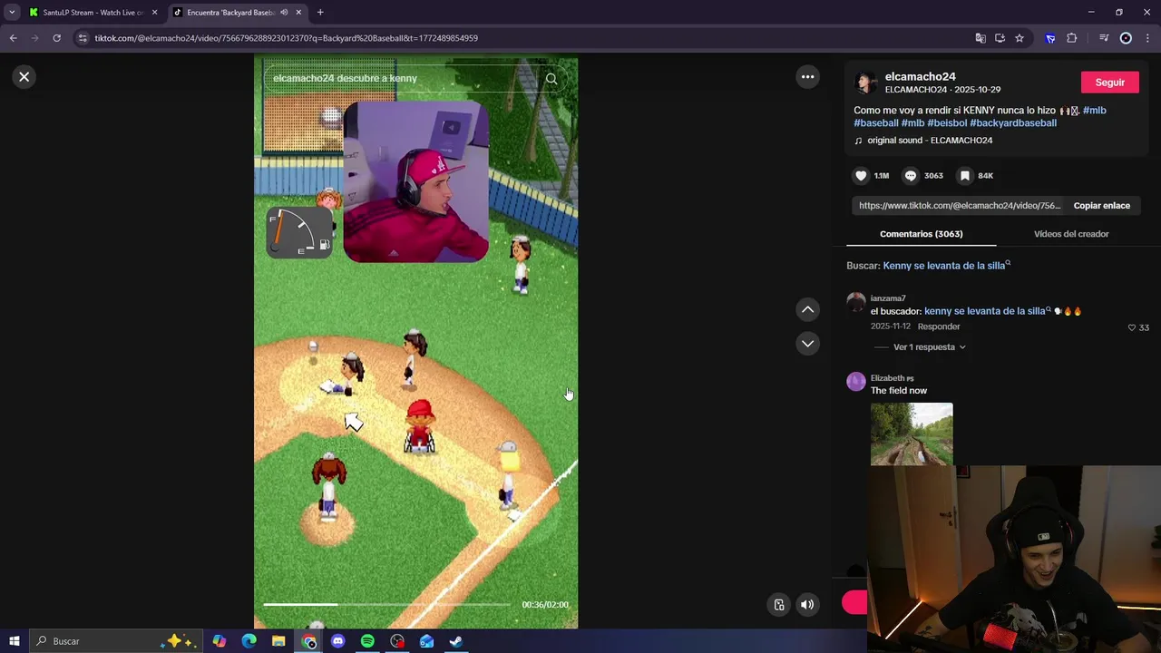
Task: Follow elcamacho24 with Seguir button
Action: 1109,83
